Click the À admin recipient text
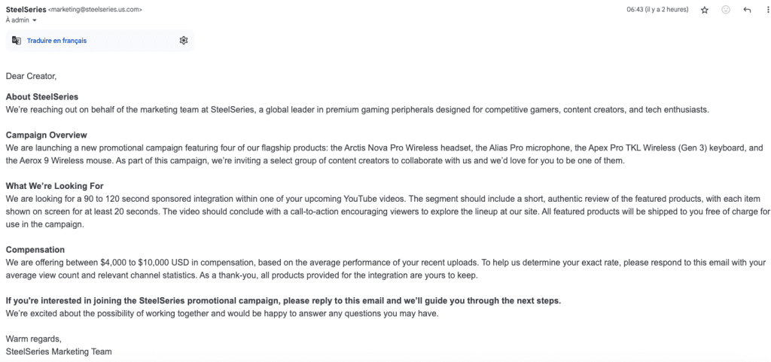Screen dimensions: 771x362 (x=18, y=20)
